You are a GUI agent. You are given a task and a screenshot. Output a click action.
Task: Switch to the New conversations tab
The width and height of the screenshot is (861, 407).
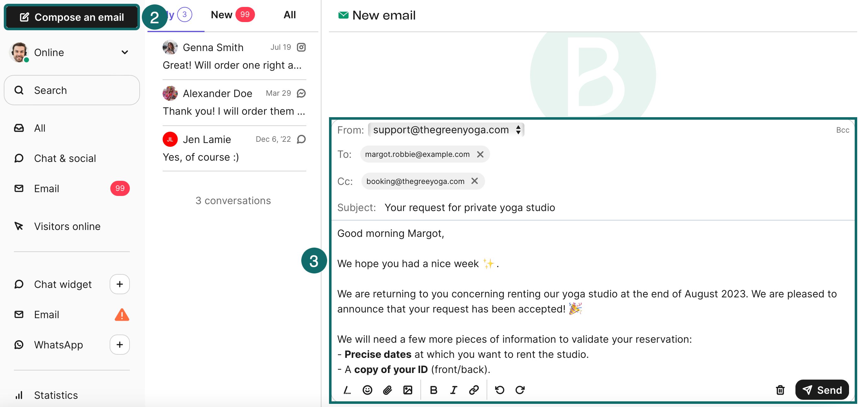[x=221, y=14]
